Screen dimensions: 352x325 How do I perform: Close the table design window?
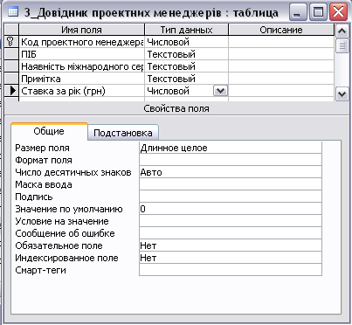pyautogui.click(x=338, y=12)
